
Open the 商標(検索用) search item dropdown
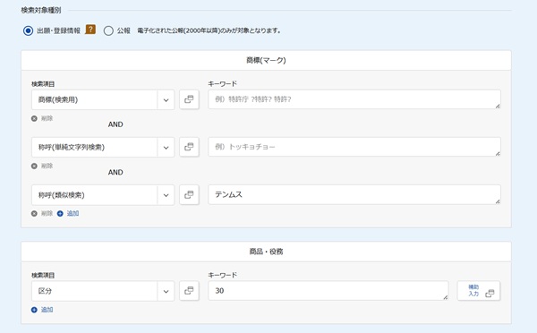103,100
